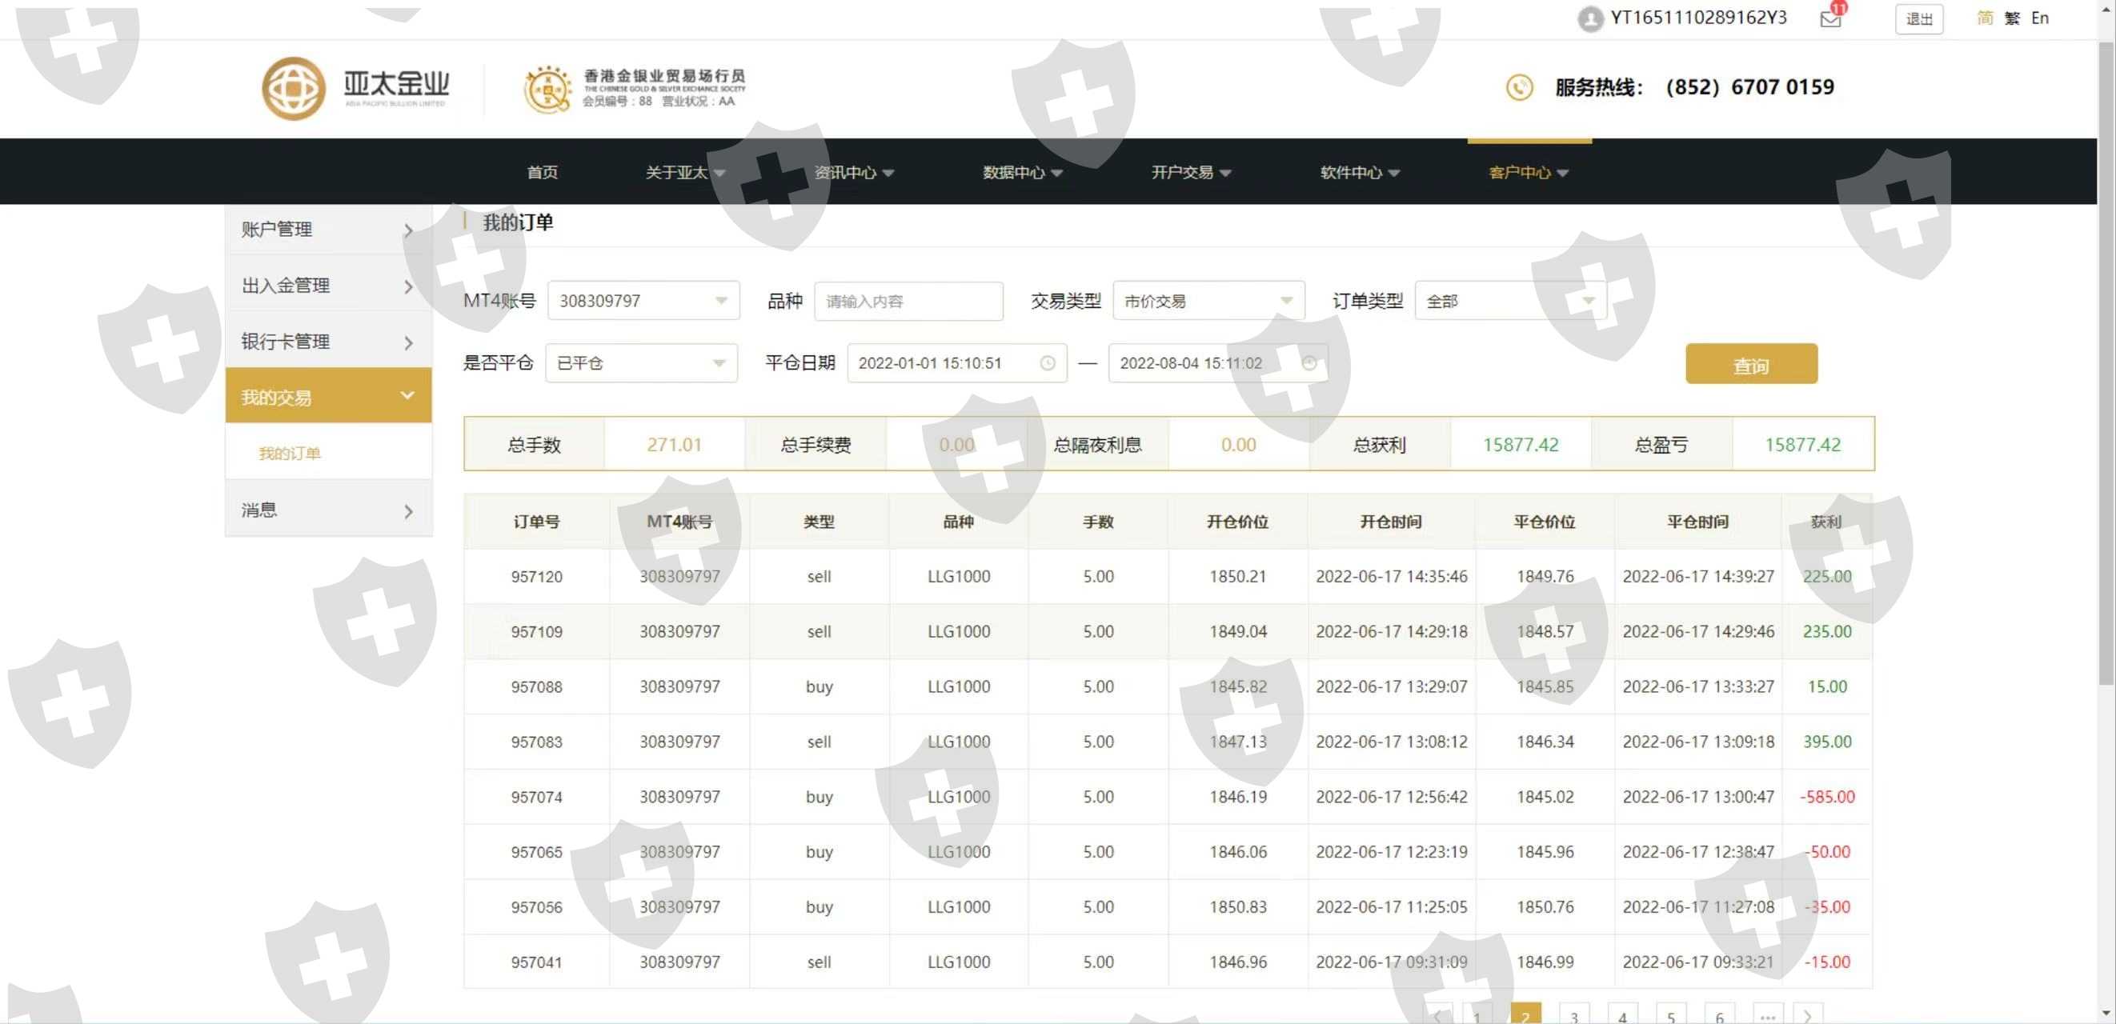Switch language to En

click(2039, 18)
